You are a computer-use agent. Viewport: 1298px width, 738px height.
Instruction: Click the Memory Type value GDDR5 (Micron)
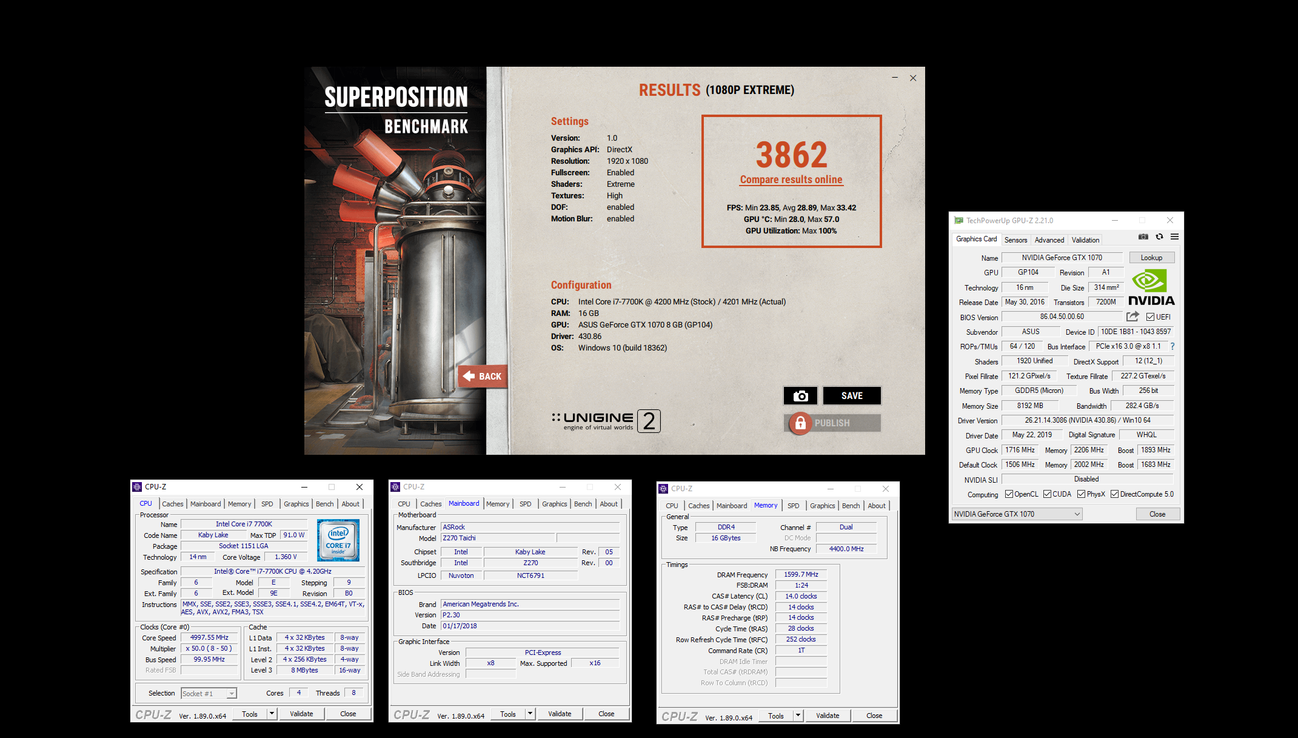(x=1039, y=391)
